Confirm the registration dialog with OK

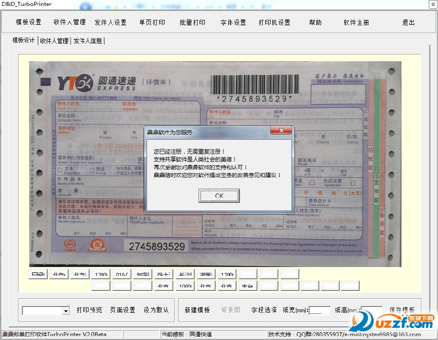(219, 196)
